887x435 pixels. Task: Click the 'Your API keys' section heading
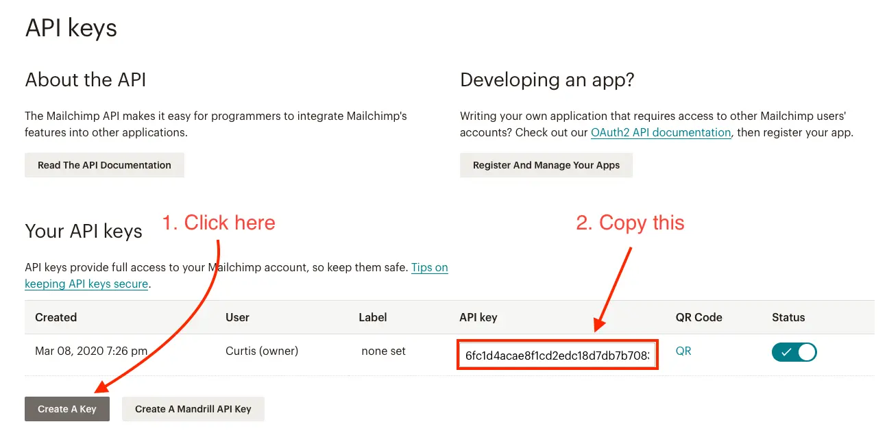click(83, 232)
